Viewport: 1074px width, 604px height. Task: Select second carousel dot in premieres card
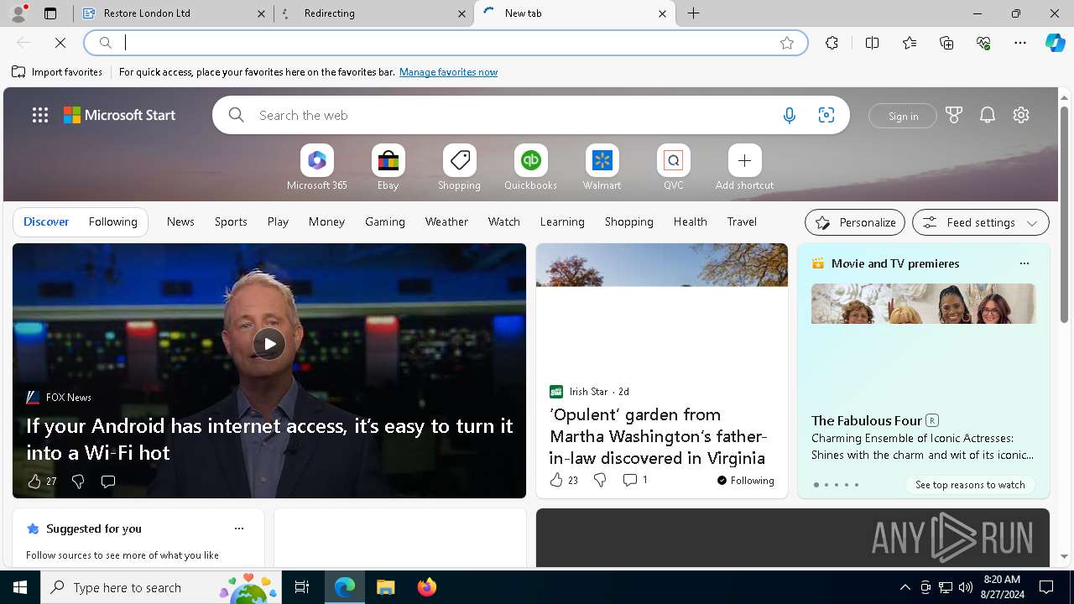(x=826, y=485)
